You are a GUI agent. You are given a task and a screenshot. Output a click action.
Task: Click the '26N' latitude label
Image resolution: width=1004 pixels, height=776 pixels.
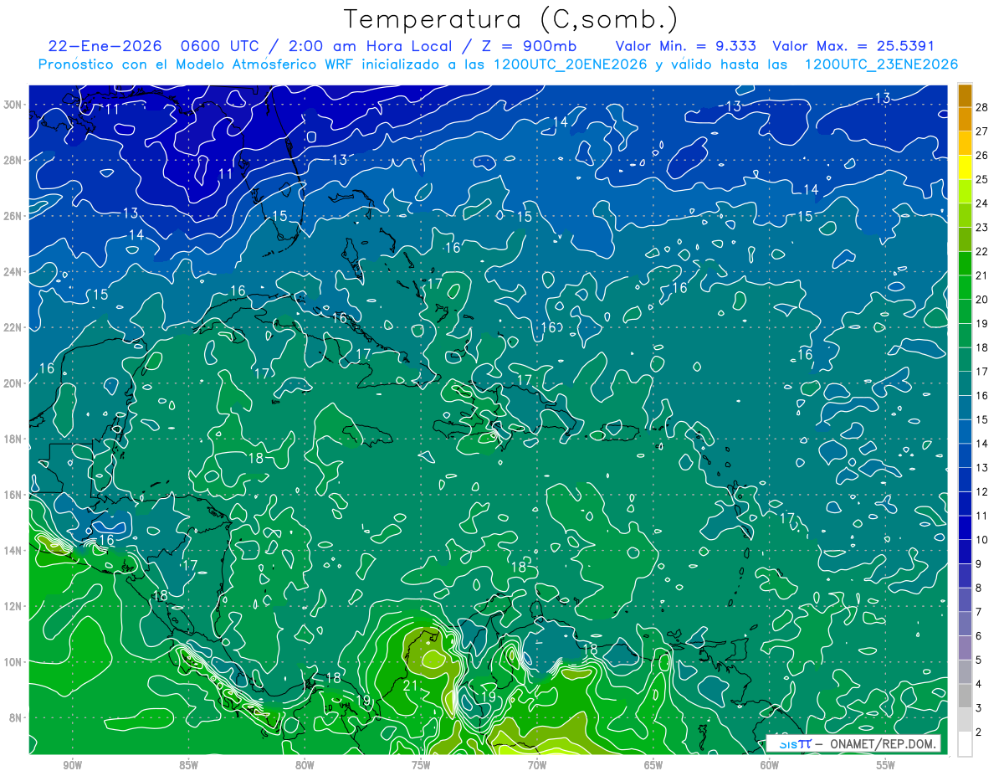click(x=12, y=216)
